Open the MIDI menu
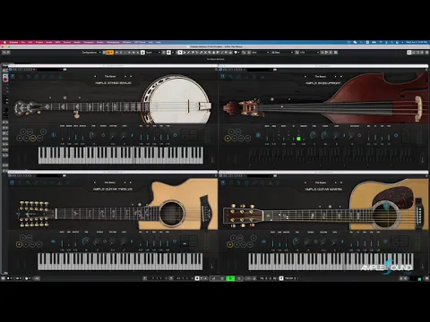 tap(57, 42)
